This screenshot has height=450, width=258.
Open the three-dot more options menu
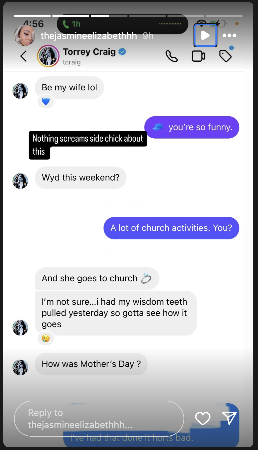[229, 35]
